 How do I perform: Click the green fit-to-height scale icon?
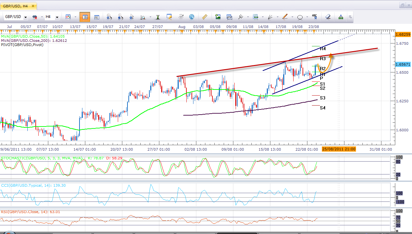point(158,17)
